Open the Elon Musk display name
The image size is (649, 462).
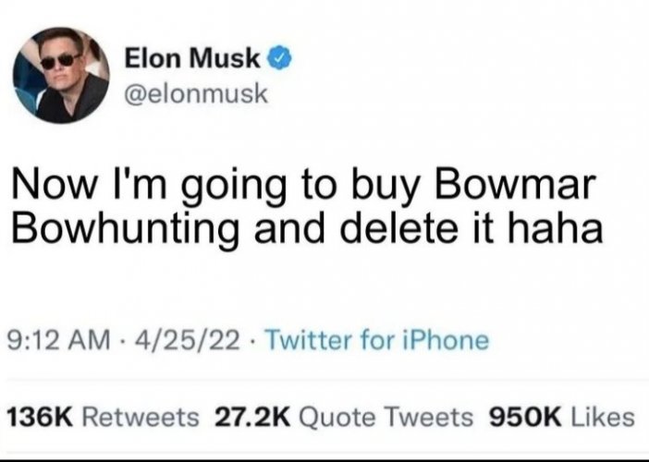pos(193,58)
